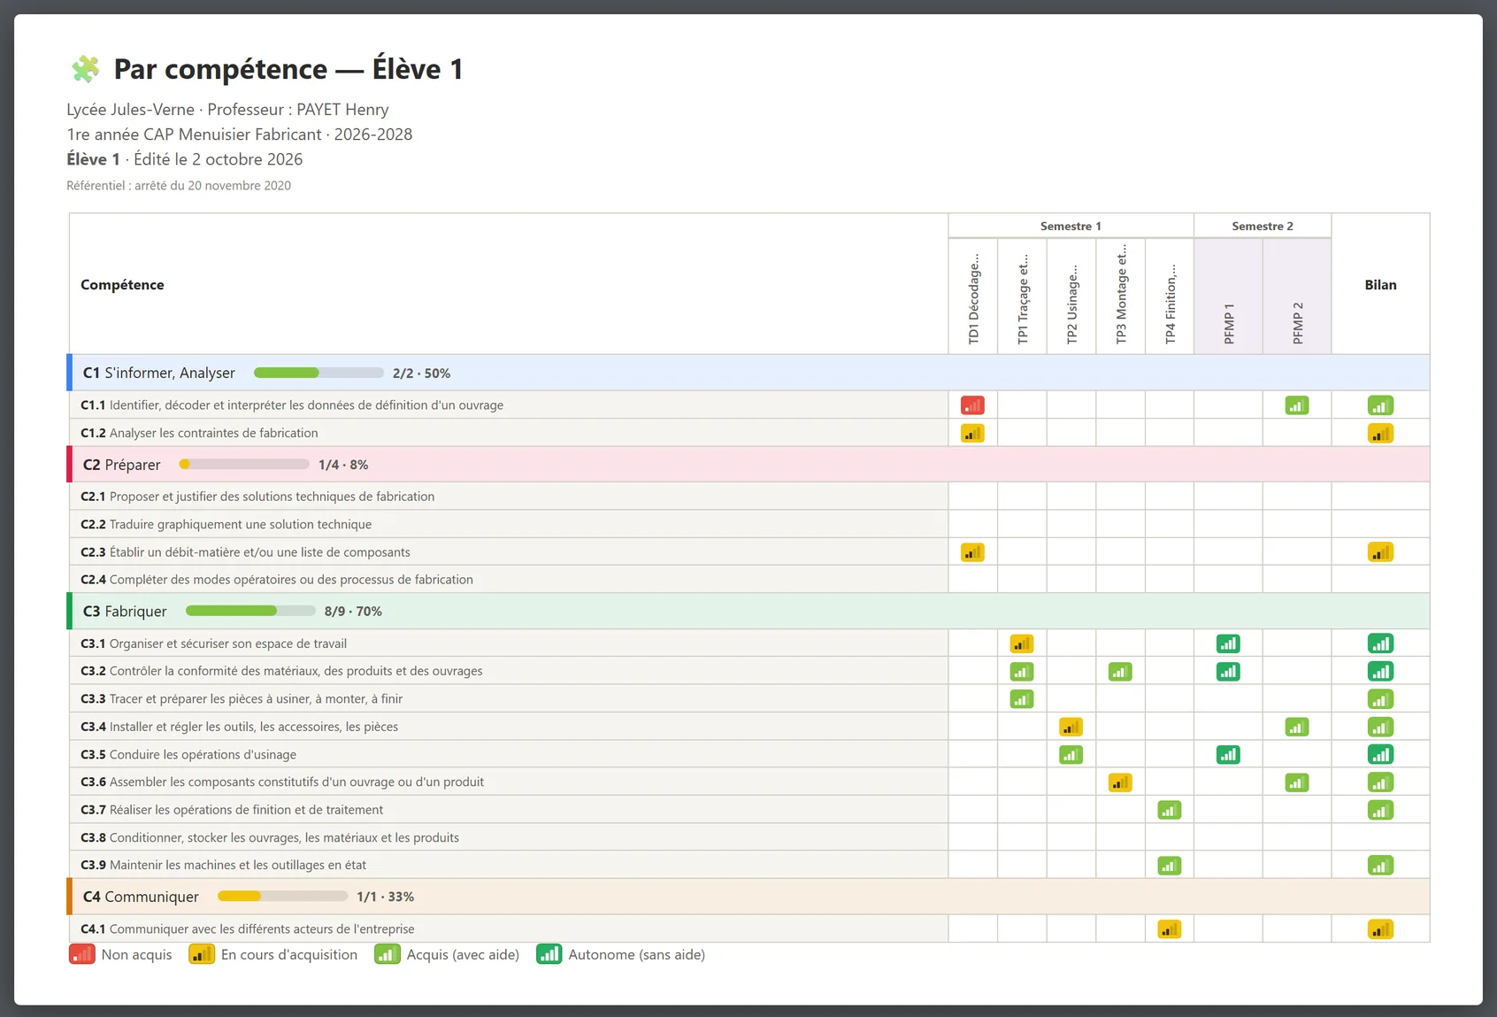
Task: Click the PFMP 1 icon in C3.5 row
Action: tap(1228, 755)
